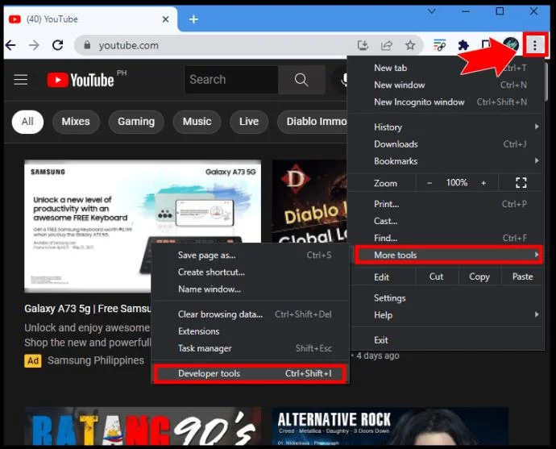
Task: Click the share page icon
Action: 387,45
